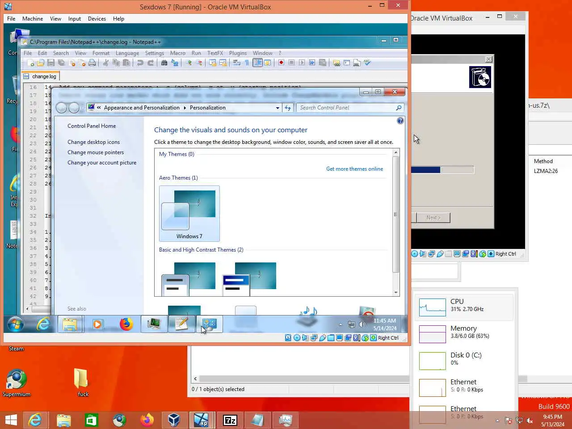Viewport: 572px width, 429px height.
Task: Open the Windows Store icon on host taskbar
Action: [x=91, y=420]
